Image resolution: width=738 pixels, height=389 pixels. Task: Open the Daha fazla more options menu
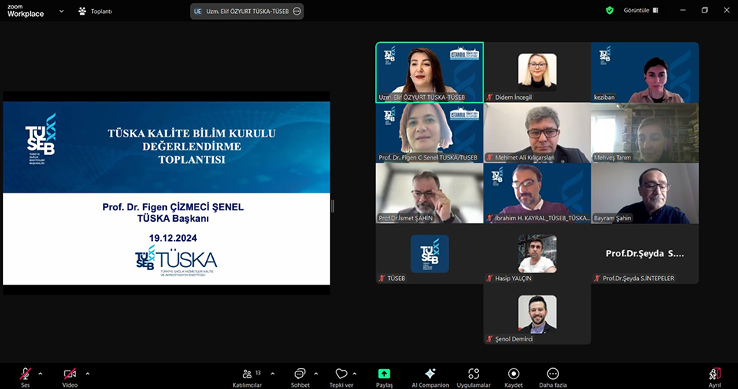click(x=552, y=374)
